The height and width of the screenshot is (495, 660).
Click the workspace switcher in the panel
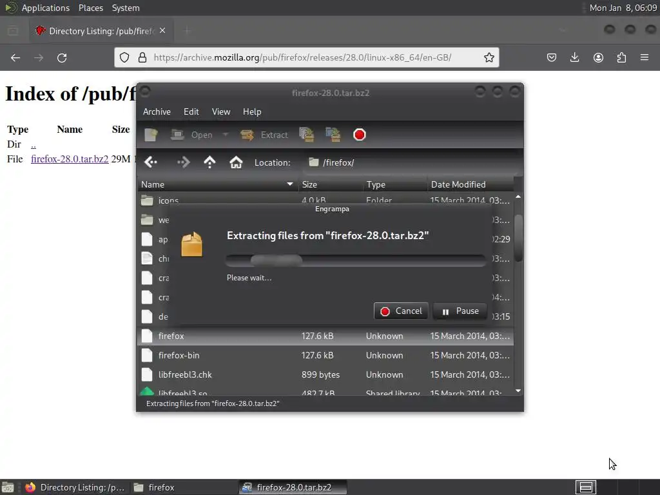coord(586,487)
